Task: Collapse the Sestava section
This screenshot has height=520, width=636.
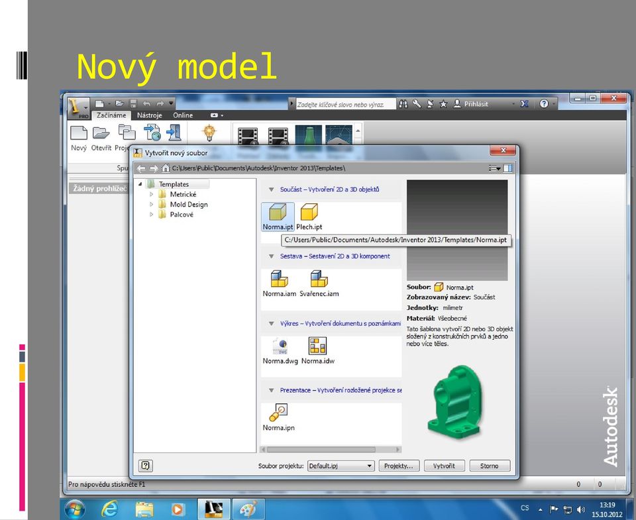Action: [272, 256]
